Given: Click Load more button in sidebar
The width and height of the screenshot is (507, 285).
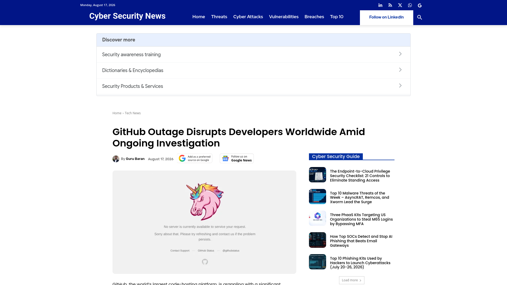Looking at the screenshot, I should click(x=352, y=280).
